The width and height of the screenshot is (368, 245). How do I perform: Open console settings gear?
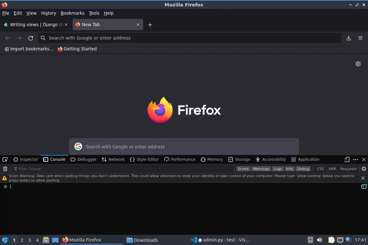click(x=364, y=169)
